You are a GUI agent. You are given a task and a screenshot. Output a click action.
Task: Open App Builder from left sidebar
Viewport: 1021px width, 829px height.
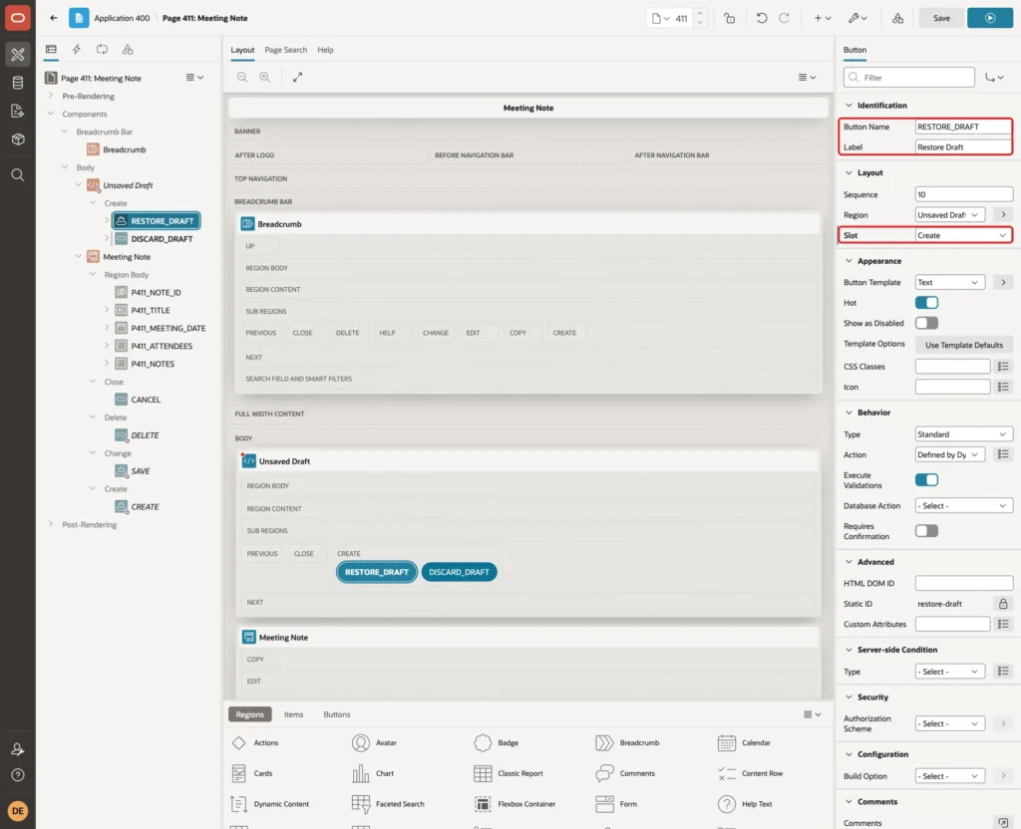click(x=18, y=54)
